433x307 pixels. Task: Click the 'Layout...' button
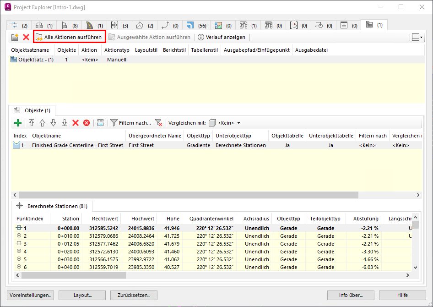pyautogui.click(x=82, y=295)
